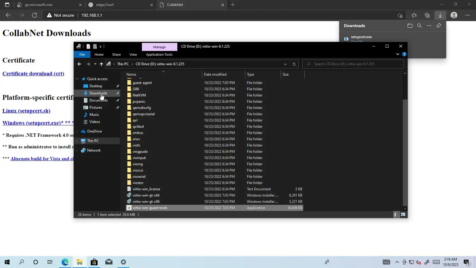Click This PC in Explorer breadcrumb
476x268 pixels.
coord(123,64)
